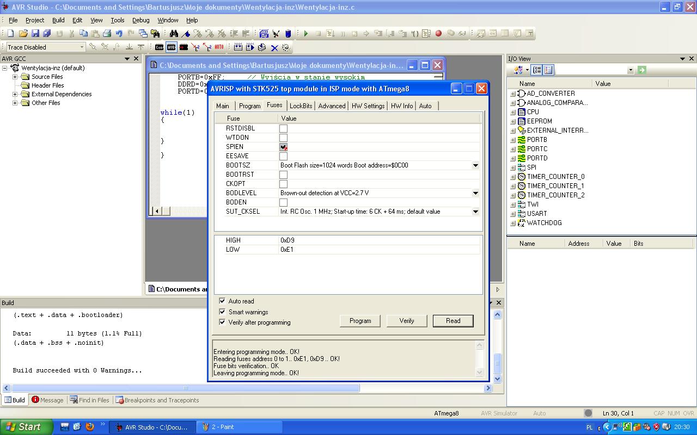The height and width of the screenshot is (435, 697).
Task: Click the Read fuses button
Action: (453, 321)
